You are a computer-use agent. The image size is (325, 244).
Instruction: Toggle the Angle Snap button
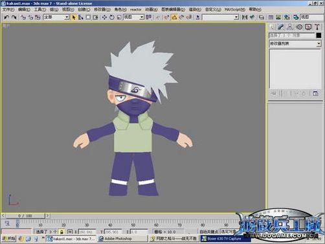(174, 17)
